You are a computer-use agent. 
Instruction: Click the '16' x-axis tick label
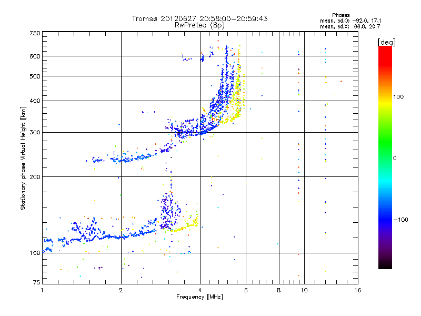tap(358, 290)
